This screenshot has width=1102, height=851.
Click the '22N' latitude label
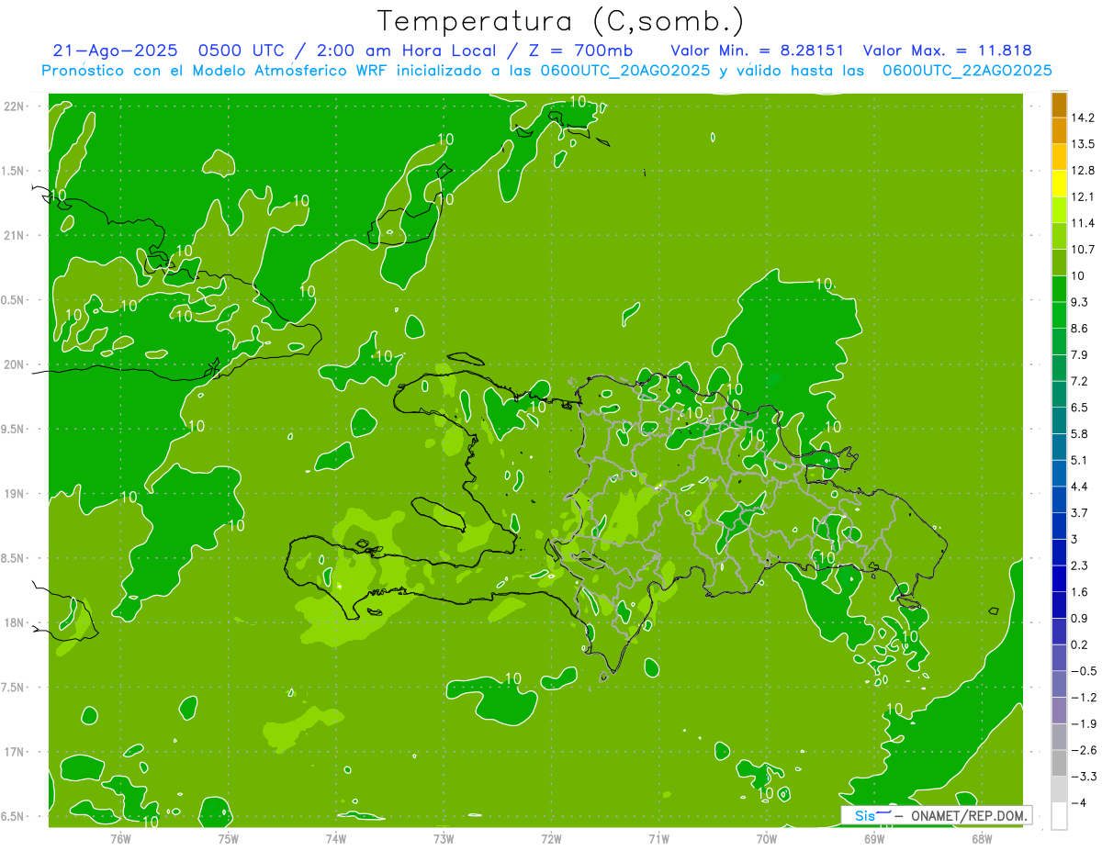(14, 106)
